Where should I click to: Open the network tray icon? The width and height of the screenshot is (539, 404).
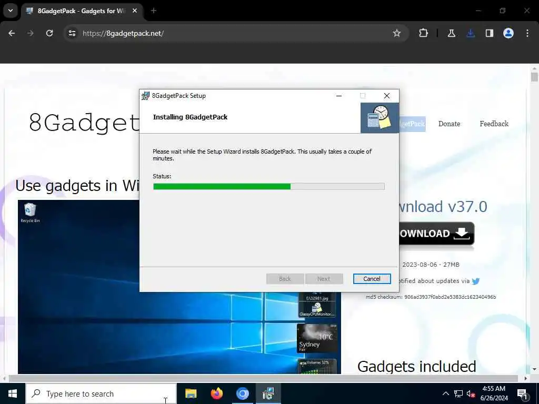(x=458, y=393)
